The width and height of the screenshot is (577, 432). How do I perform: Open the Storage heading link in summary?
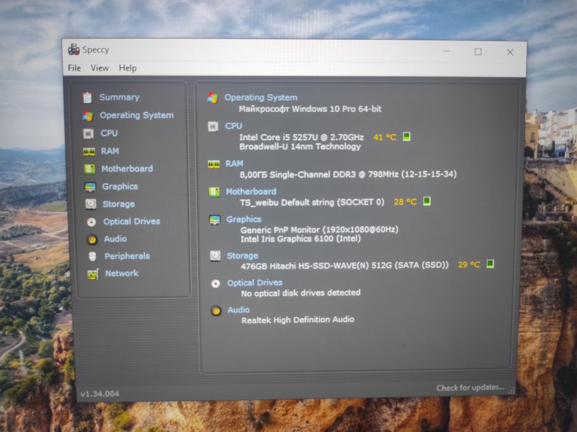(x=243, y=255)
